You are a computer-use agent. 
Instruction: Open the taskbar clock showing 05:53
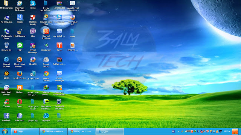(227, 131)
